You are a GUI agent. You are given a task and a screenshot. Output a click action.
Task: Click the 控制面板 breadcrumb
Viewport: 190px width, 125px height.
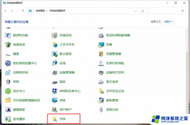pyautogui.click(x=40, y=11)
